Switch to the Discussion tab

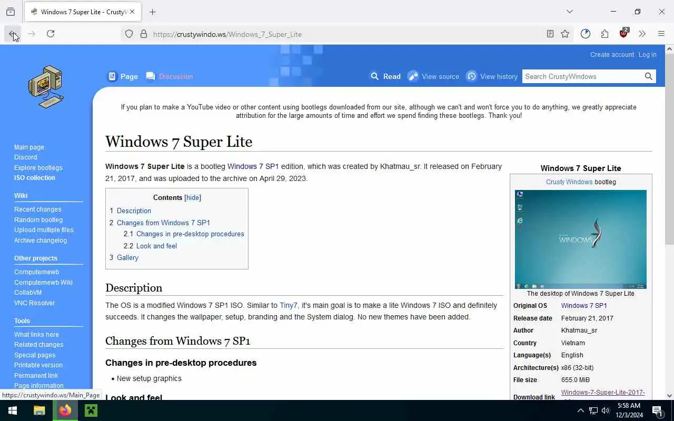(x=170, y=76)
